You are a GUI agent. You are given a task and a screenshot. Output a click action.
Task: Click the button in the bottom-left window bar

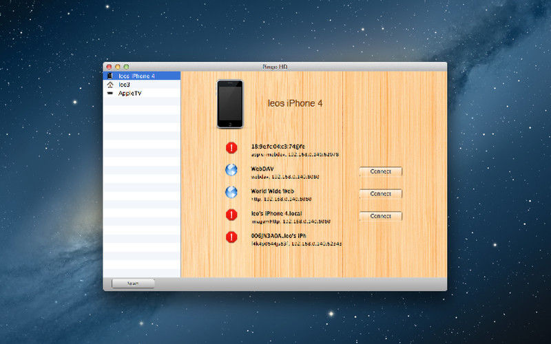pyautogui.click(x=133, y=283)
